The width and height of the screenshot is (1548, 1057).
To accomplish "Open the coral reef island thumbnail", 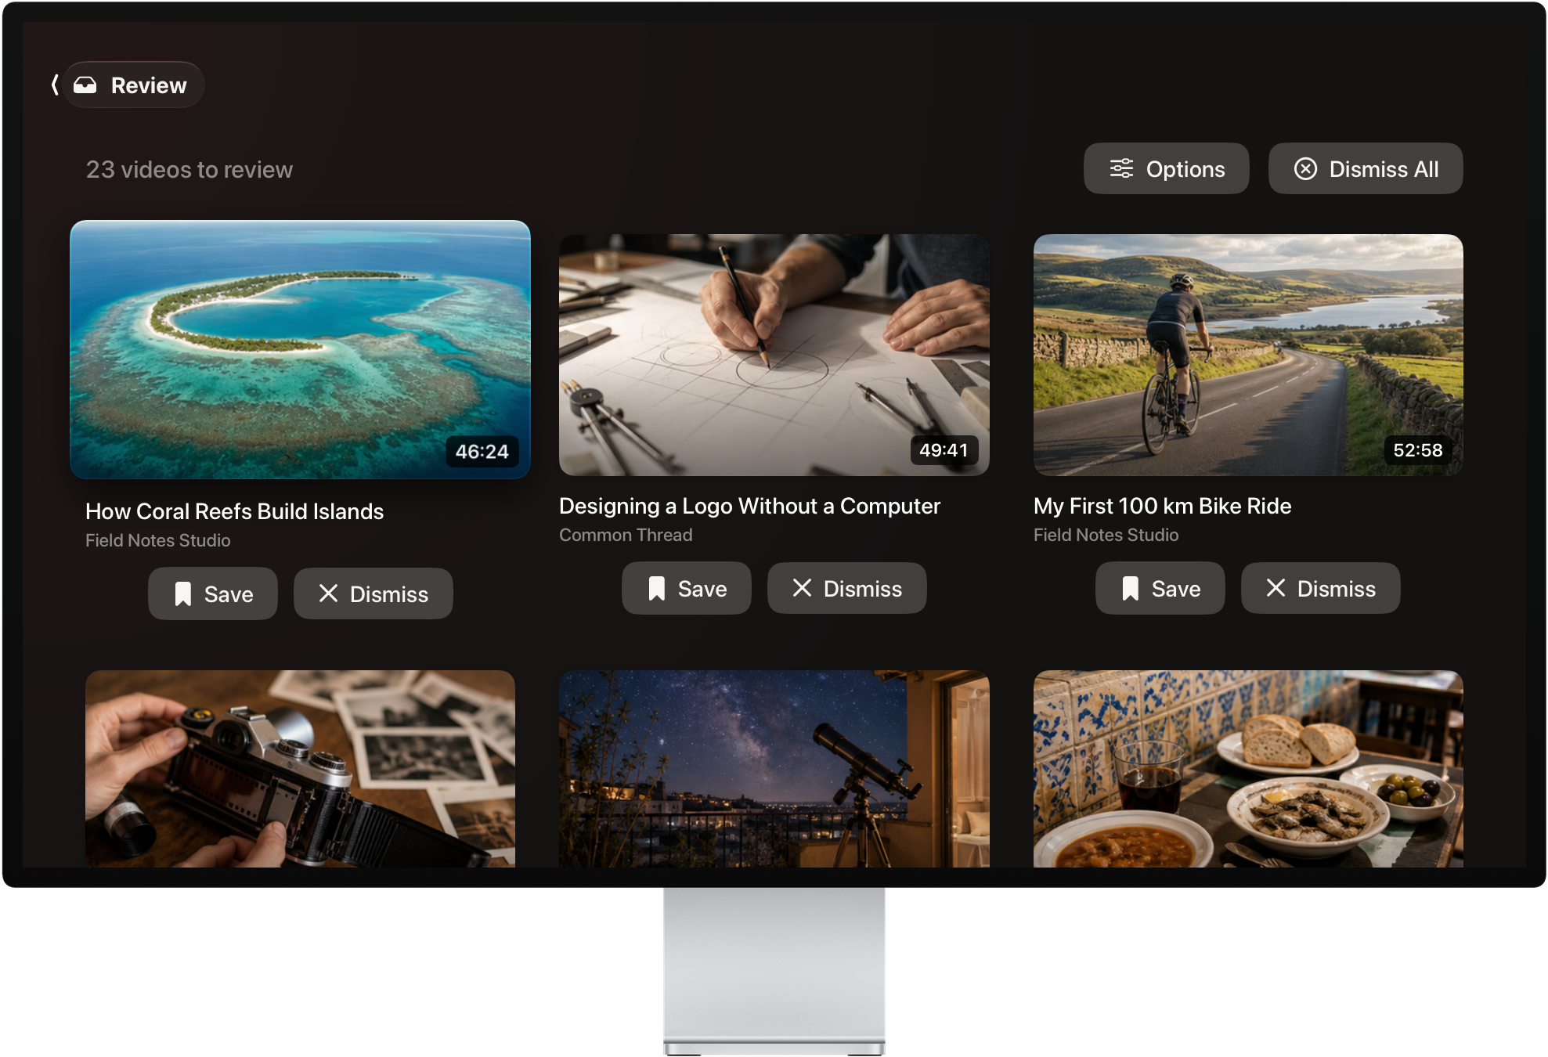I will [300, 349].
